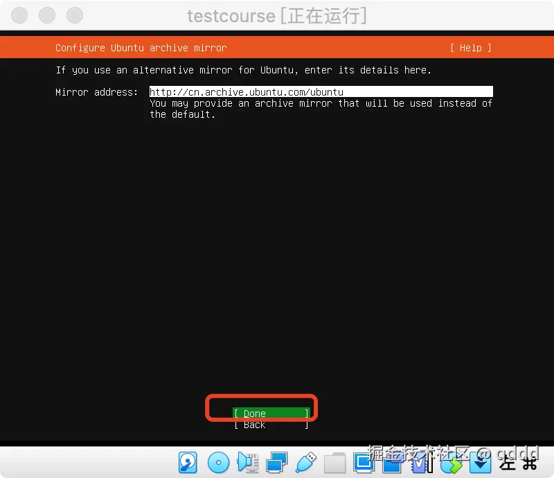Open the optical disc drive icon
Image resolution: width=554 pixels, height=478 pixels.
pyautogui.click(x=218, y=463)
